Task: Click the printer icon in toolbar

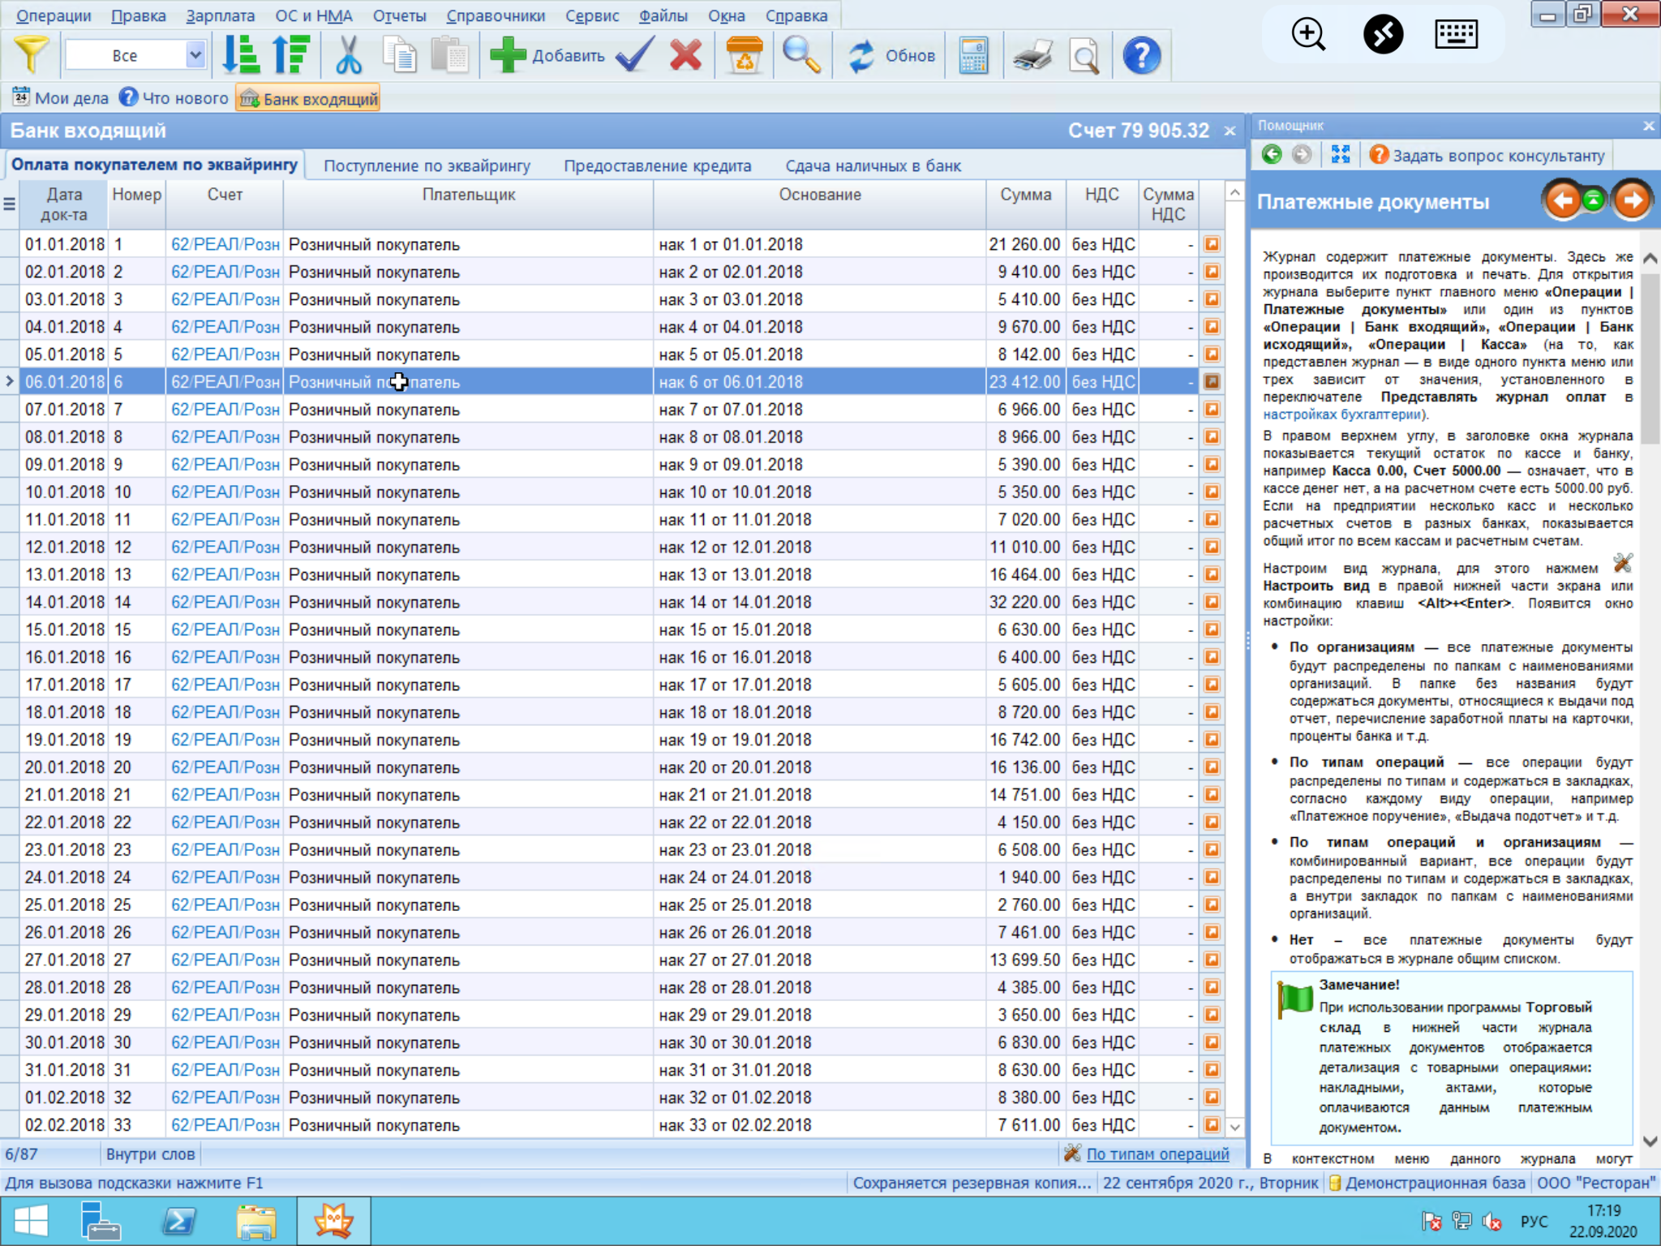Action: (1032, 55)
